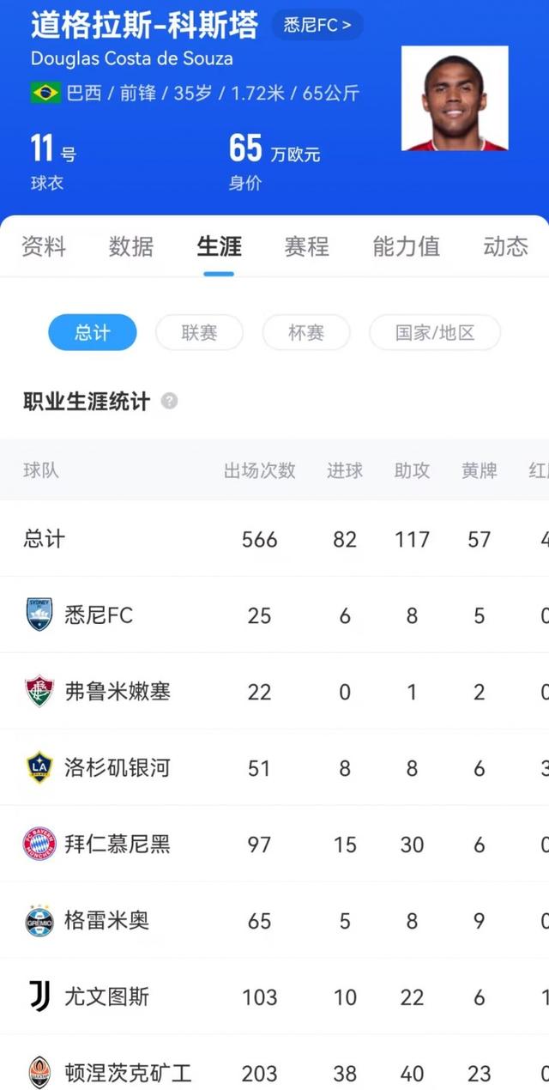This screenshot has width=549, height=1090.
Task: Click the Grêmio (格雷米奥) team badge
Action: (x=39, y=921)
